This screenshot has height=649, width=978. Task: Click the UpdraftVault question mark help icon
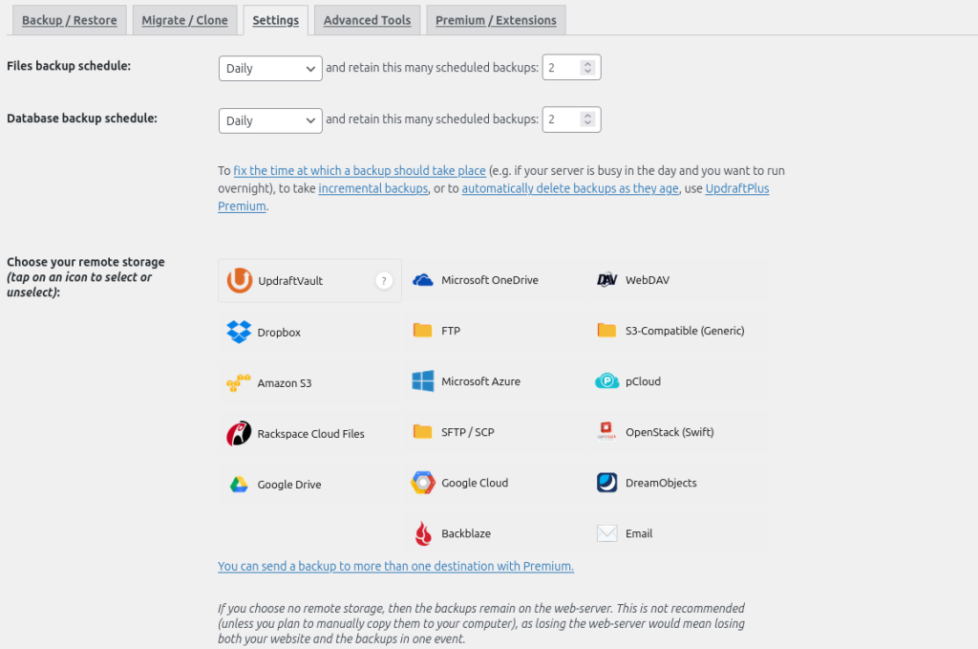(x=383, y=281)
